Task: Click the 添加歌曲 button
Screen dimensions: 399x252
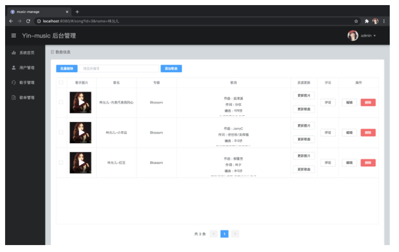Action: coord(171,68)
